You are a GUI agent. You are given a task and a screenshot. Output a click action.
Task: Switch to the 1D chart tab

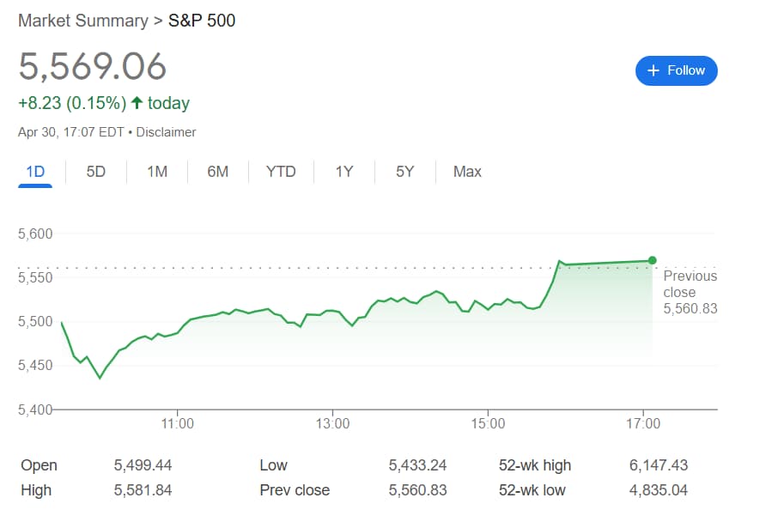[34, 172]
